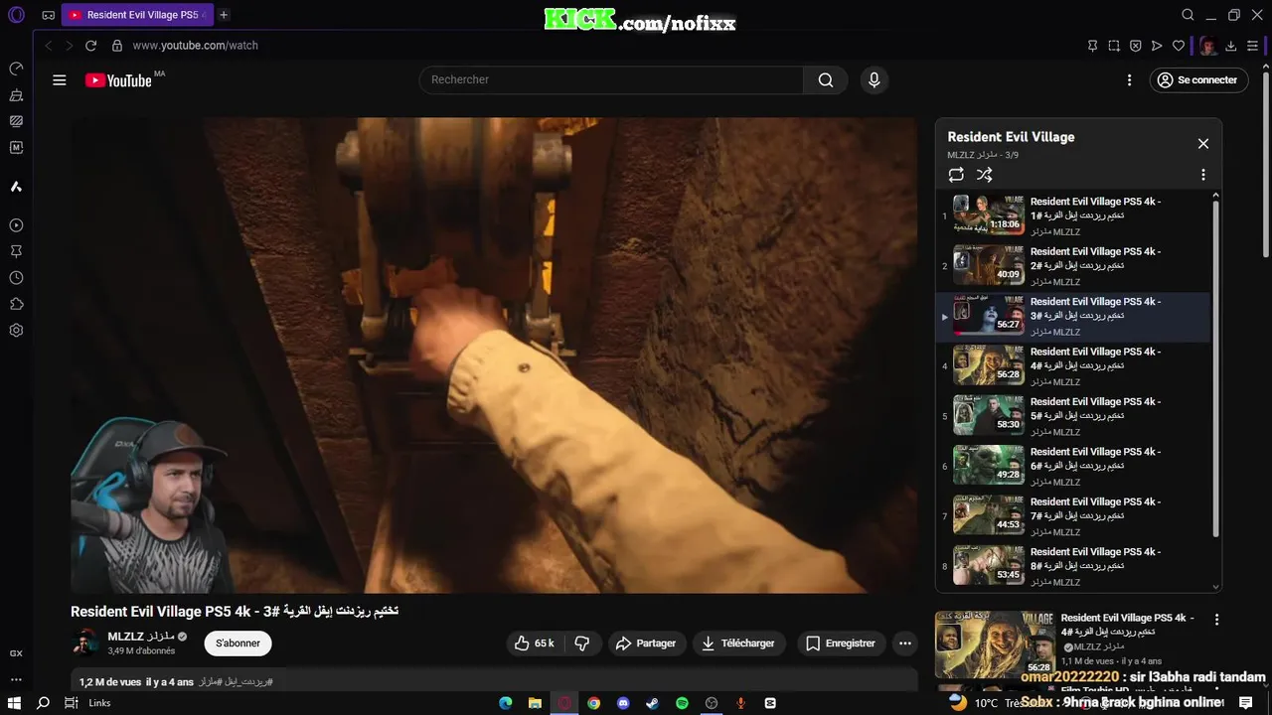Viewport: 1272px width, 715px height.
Task: Click the www.youtube.com/watch address bar
Action: click(196, 46)
